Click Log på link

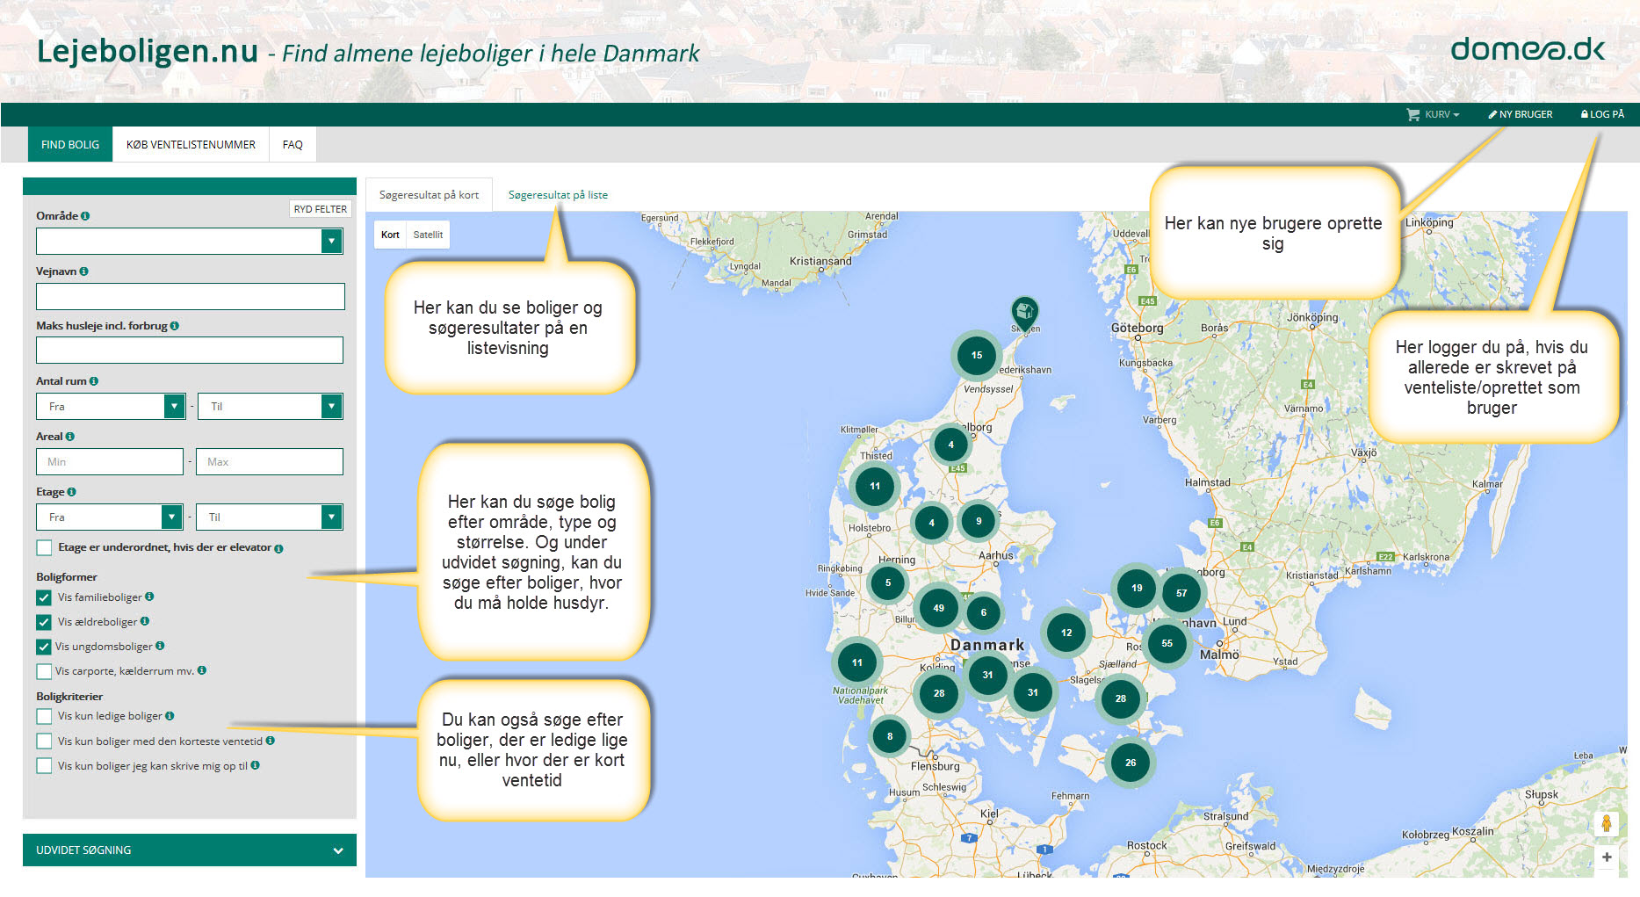pyautogui.click(x=1603, y=114)
